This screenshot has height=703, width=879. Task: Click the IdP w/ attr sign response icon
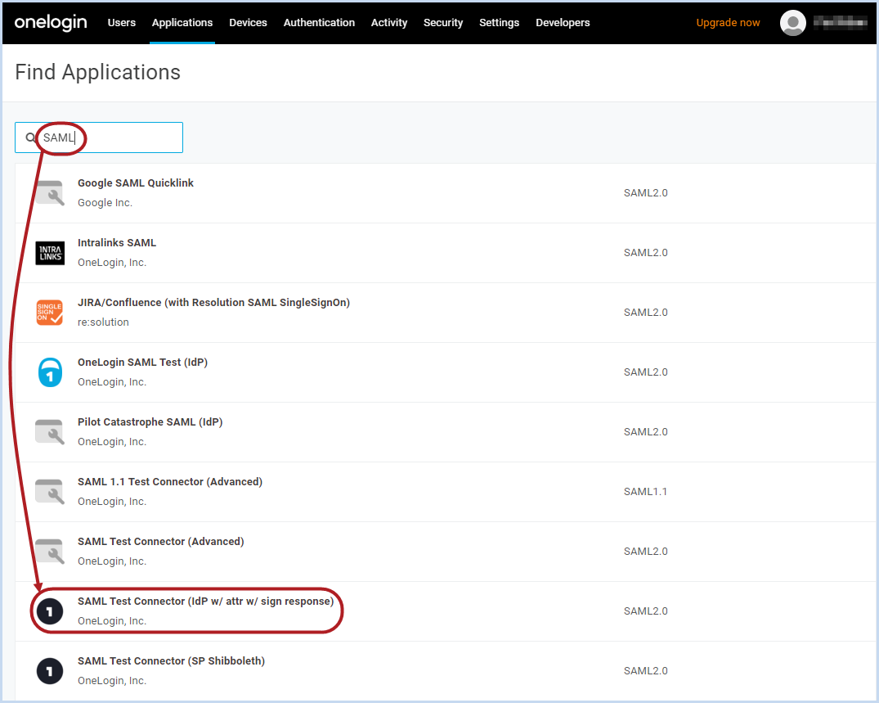(x=50, y=611)
